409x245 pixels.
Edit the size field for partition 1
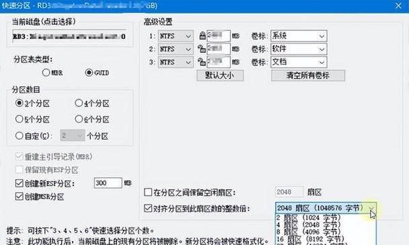(x=219, y=36)
